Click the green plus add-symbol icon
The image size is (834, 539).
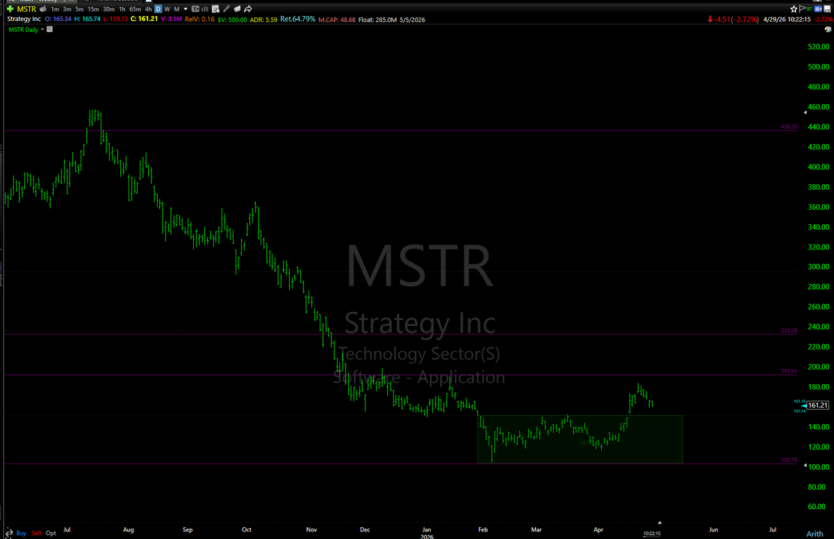[x=10, y=9]
